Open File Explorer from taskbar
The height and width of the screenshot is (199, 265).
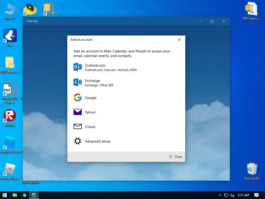(x=15, y=195)
